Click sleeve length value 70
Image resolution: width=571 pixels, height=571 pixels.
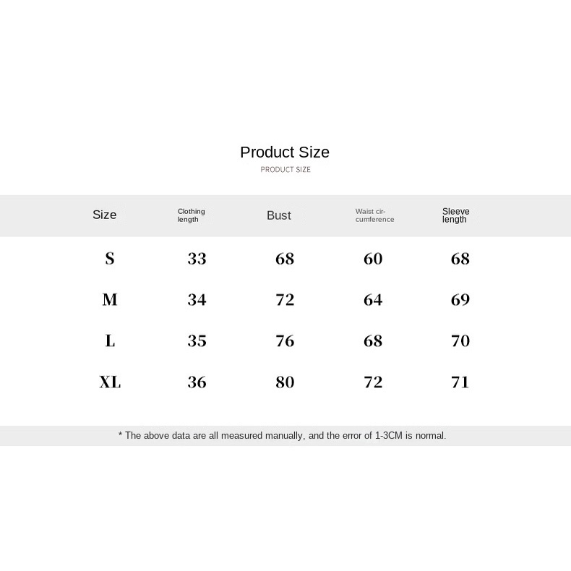(x=460, y=341)
